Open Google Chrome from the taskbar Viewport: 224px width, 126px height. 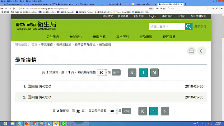pyautogui.click(x=34, y=124)
